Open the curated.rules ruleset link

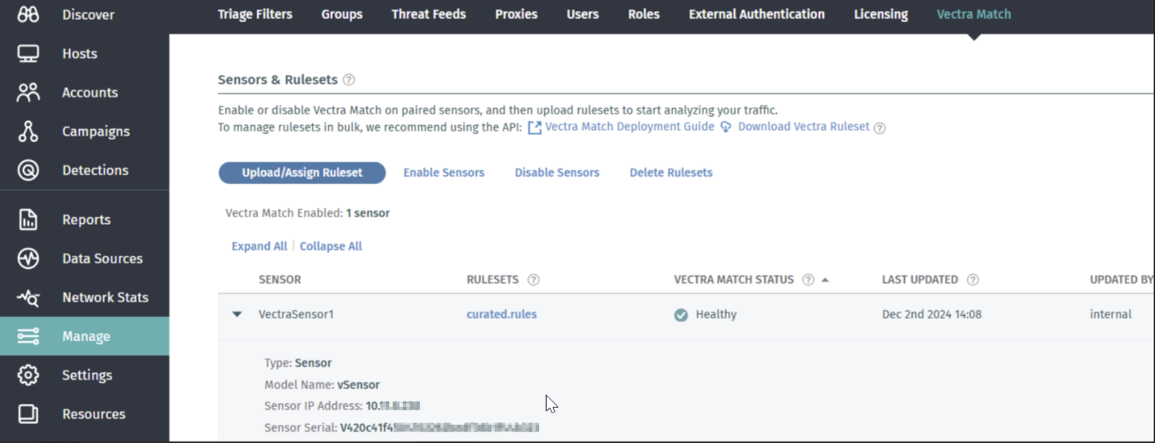[501, 314]
